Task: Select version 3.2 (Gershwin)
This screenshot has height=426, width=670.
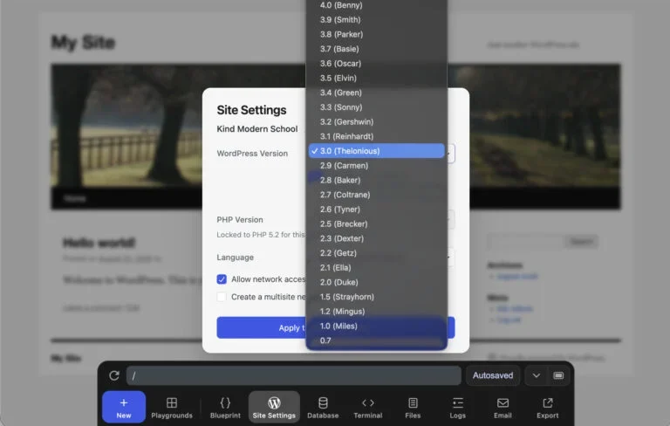Action: 377,121
